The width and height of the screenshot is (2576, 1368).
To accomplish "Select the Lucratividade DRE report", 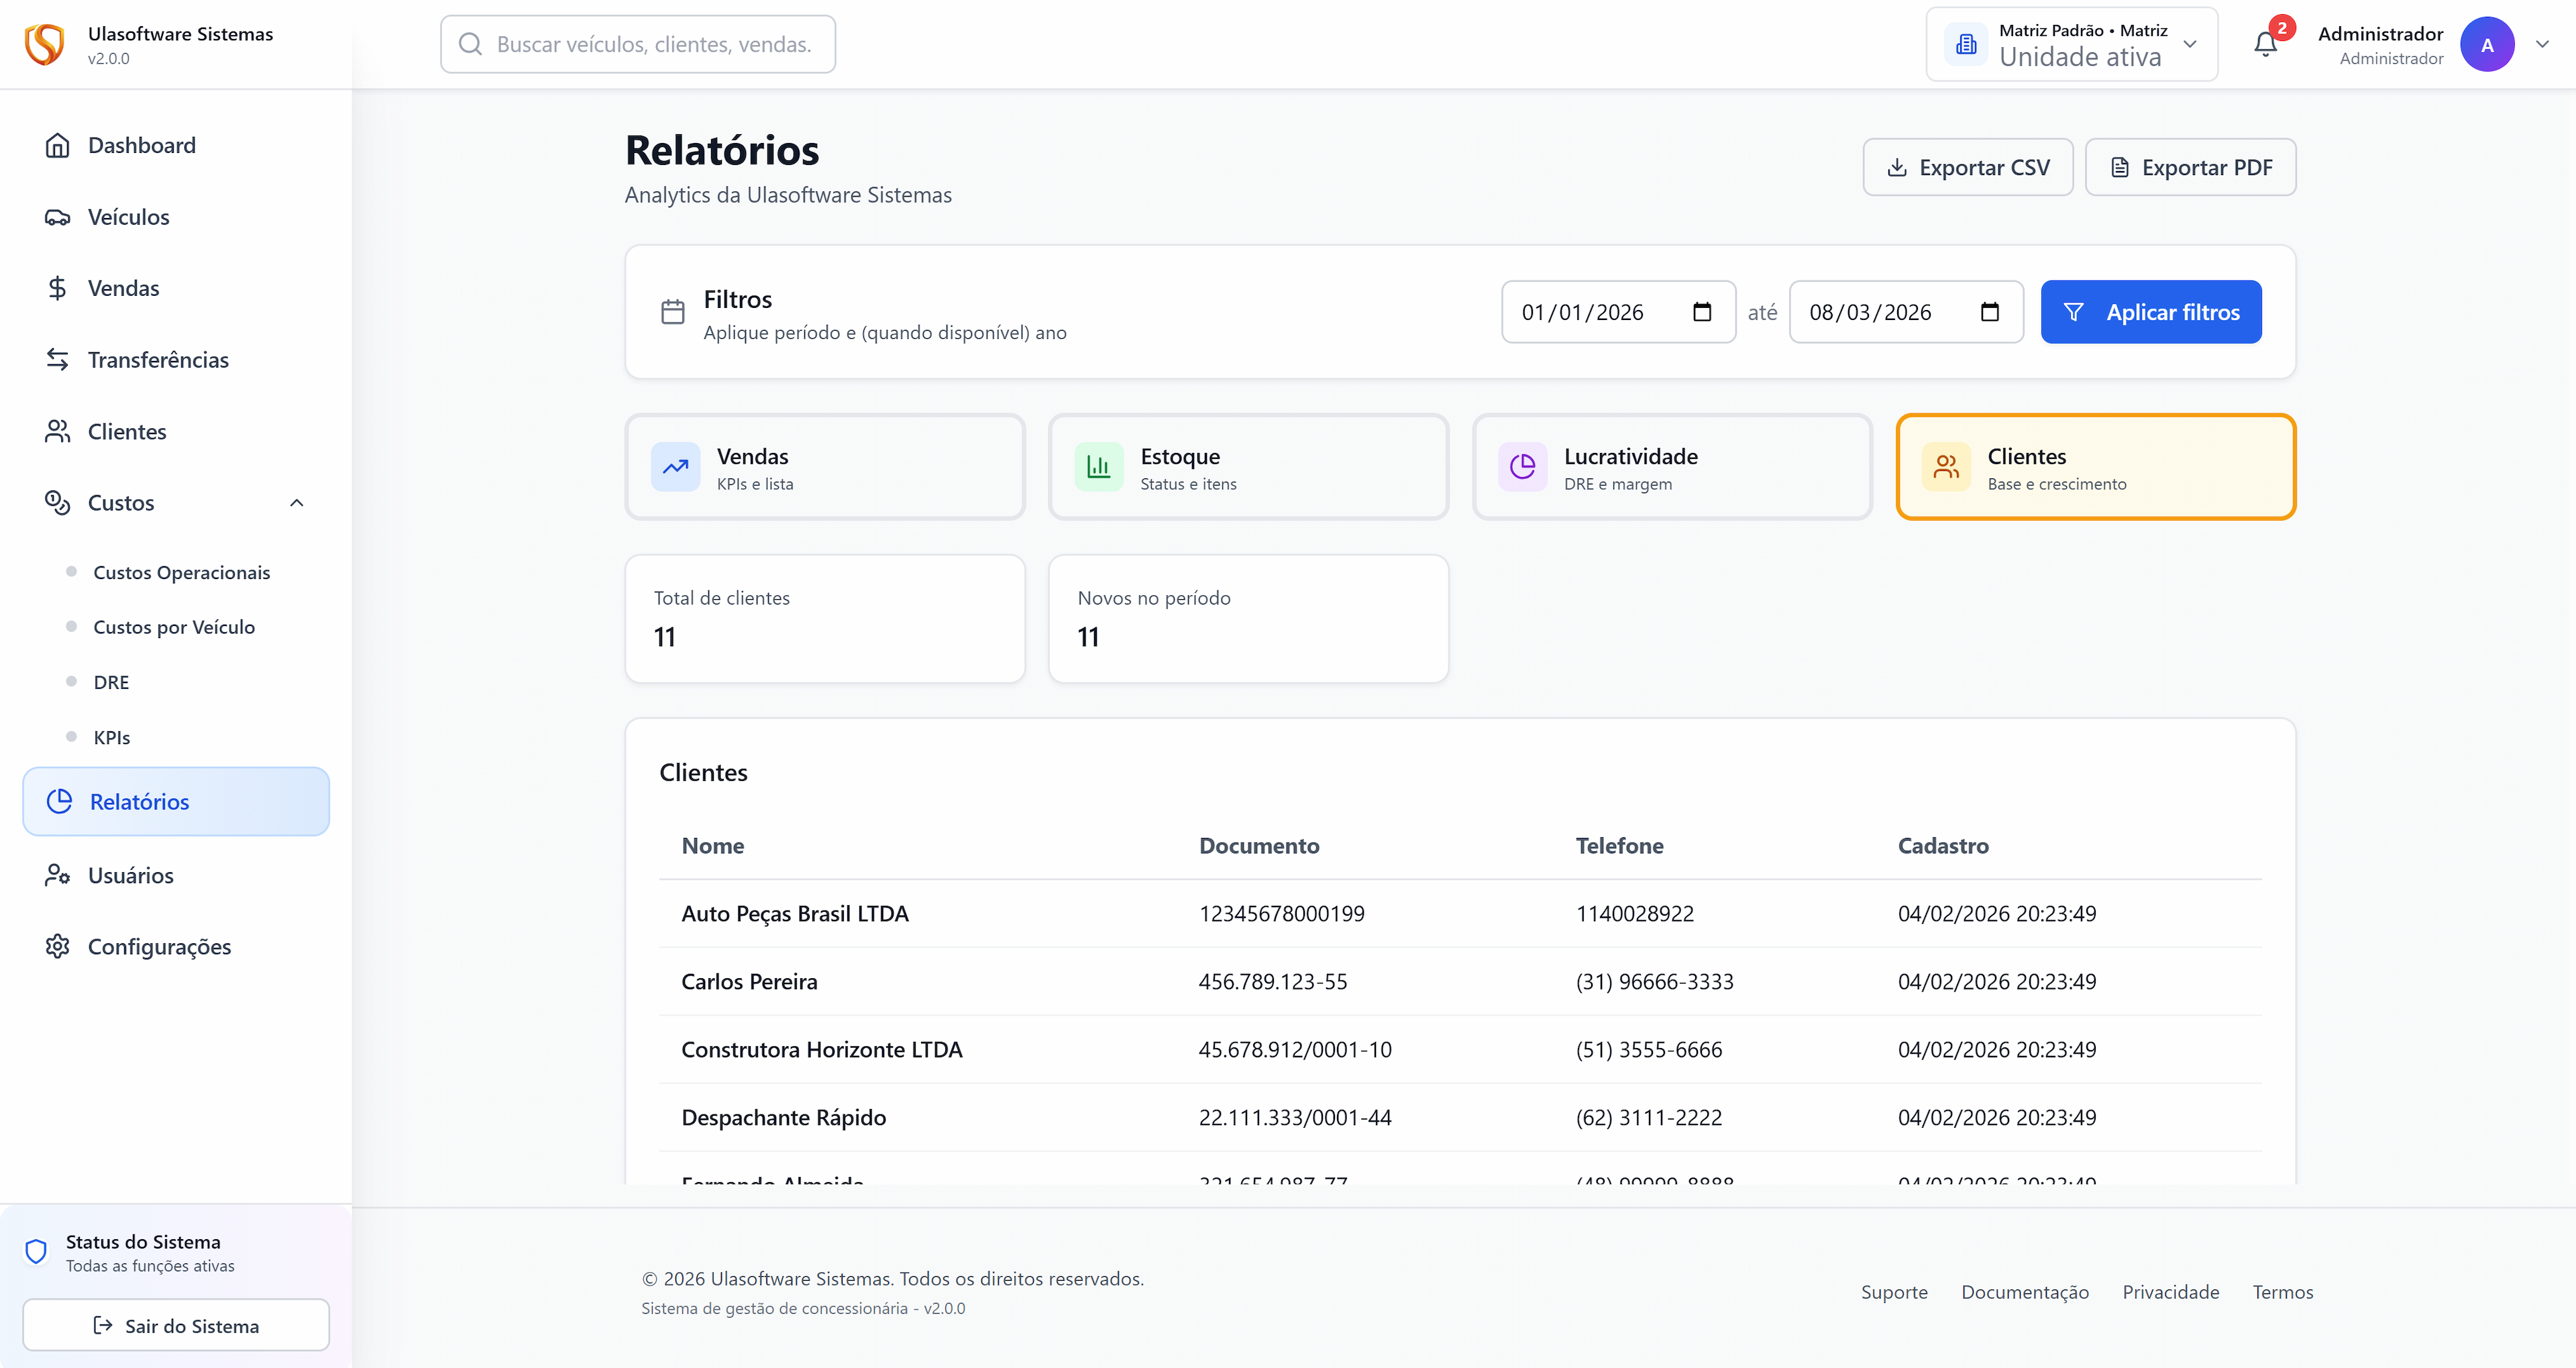I will (1671, 466).
